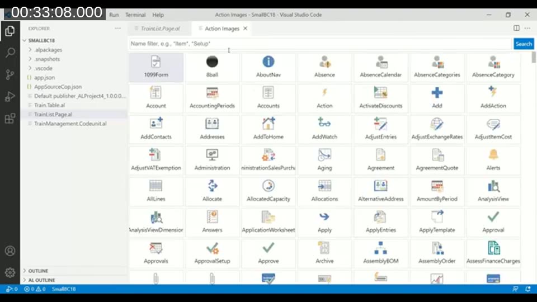Select the Account action image
Viewport: 537px width, 302px height.
click(x=156, y=98)
